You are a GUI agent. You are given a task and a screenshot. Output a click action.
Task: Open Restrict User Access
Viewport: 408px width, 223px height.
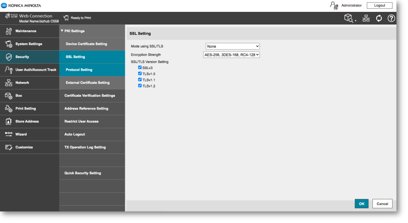click(92, 121)
